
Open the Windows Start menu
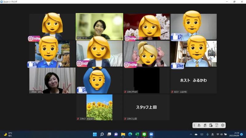pos(95,134)
